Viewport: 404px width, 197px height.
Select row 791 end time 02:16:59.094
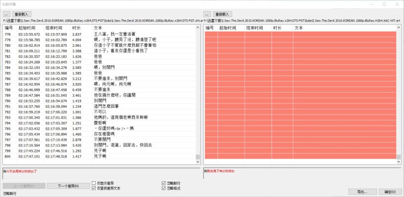pos(56,106)
